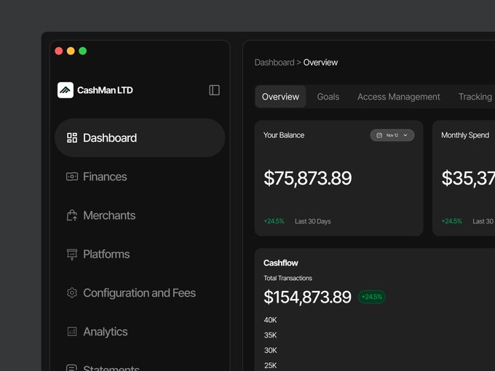The image size is (495, 371).
Task: Click the 25K axis label
Action: 270,365
